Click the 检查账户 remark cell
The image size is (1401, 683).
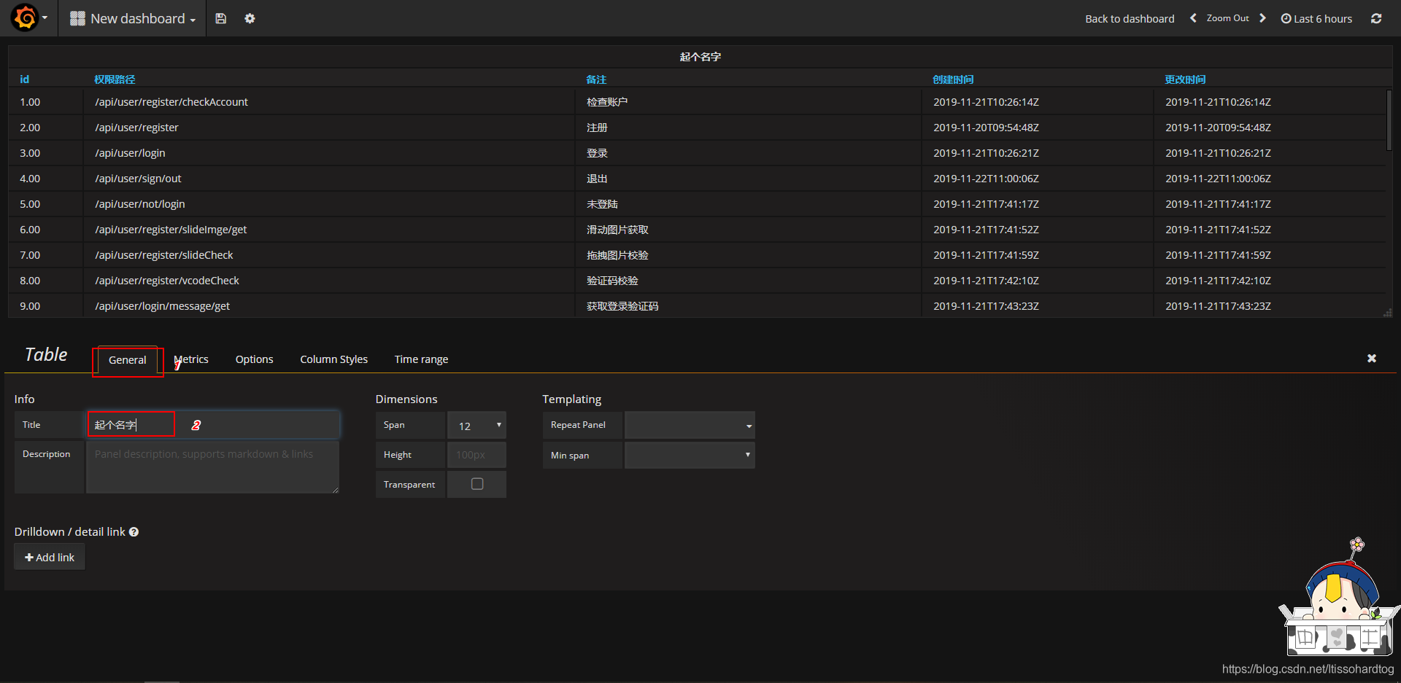pos(748,102)
